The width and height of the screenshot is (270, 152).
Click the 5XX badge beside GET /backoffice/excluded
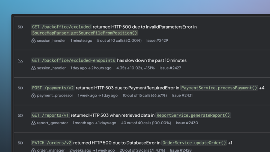pyautogui.click(x=21, y=27)
